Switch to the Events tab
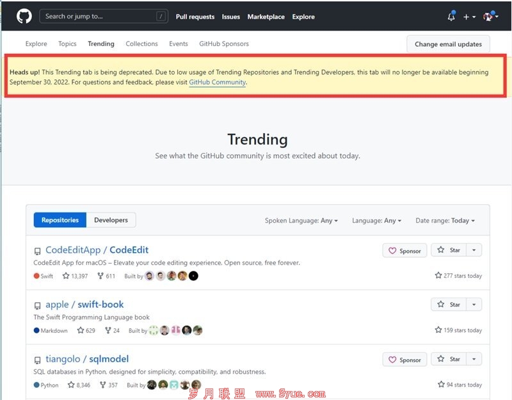 click(x=179, y=44)
